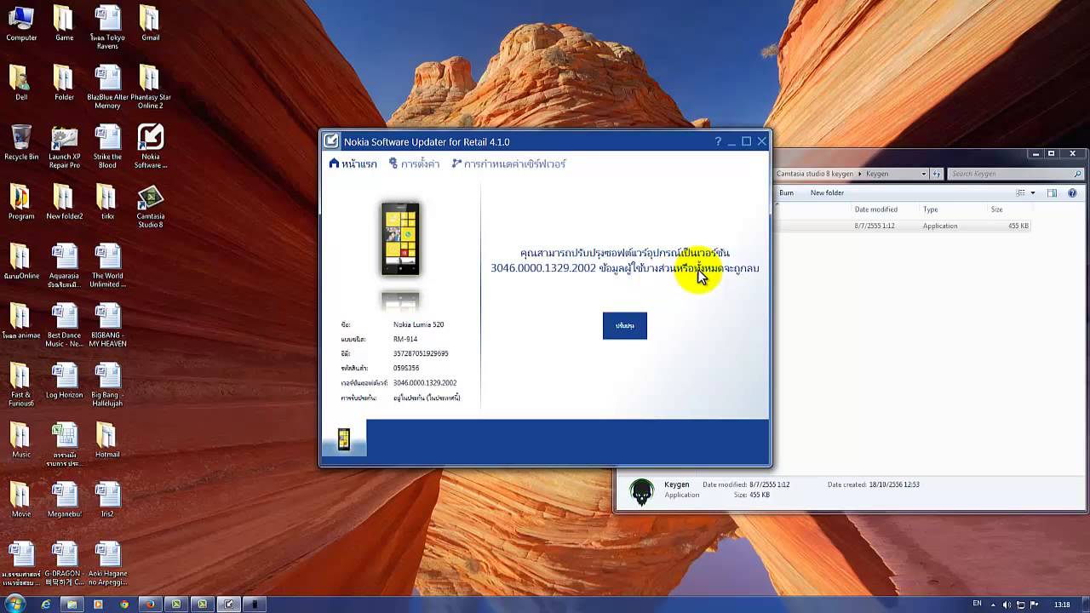Select the Hotmail desktop shortcut
Image resolution: width=1090 pixels, height=613 pixels.
click(107, 441)
